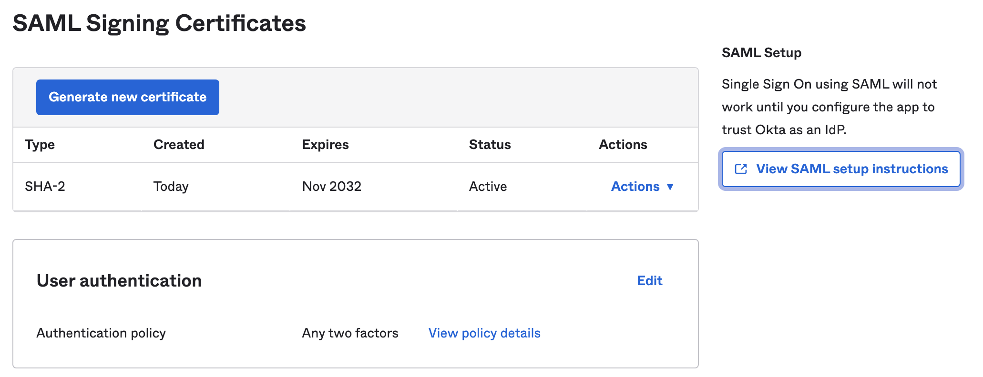This screenshot has width=983, height=377.
Task: Click the Any two factors policy value
Action: 350,333
